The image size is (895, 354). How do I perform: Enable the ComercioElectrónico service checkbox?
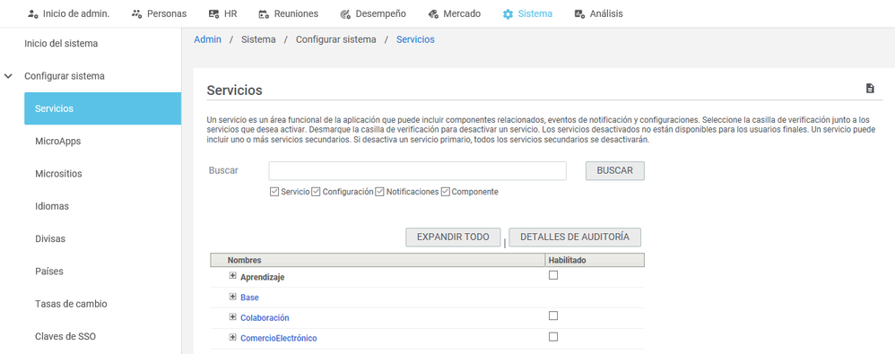click(x=553, y=337)
